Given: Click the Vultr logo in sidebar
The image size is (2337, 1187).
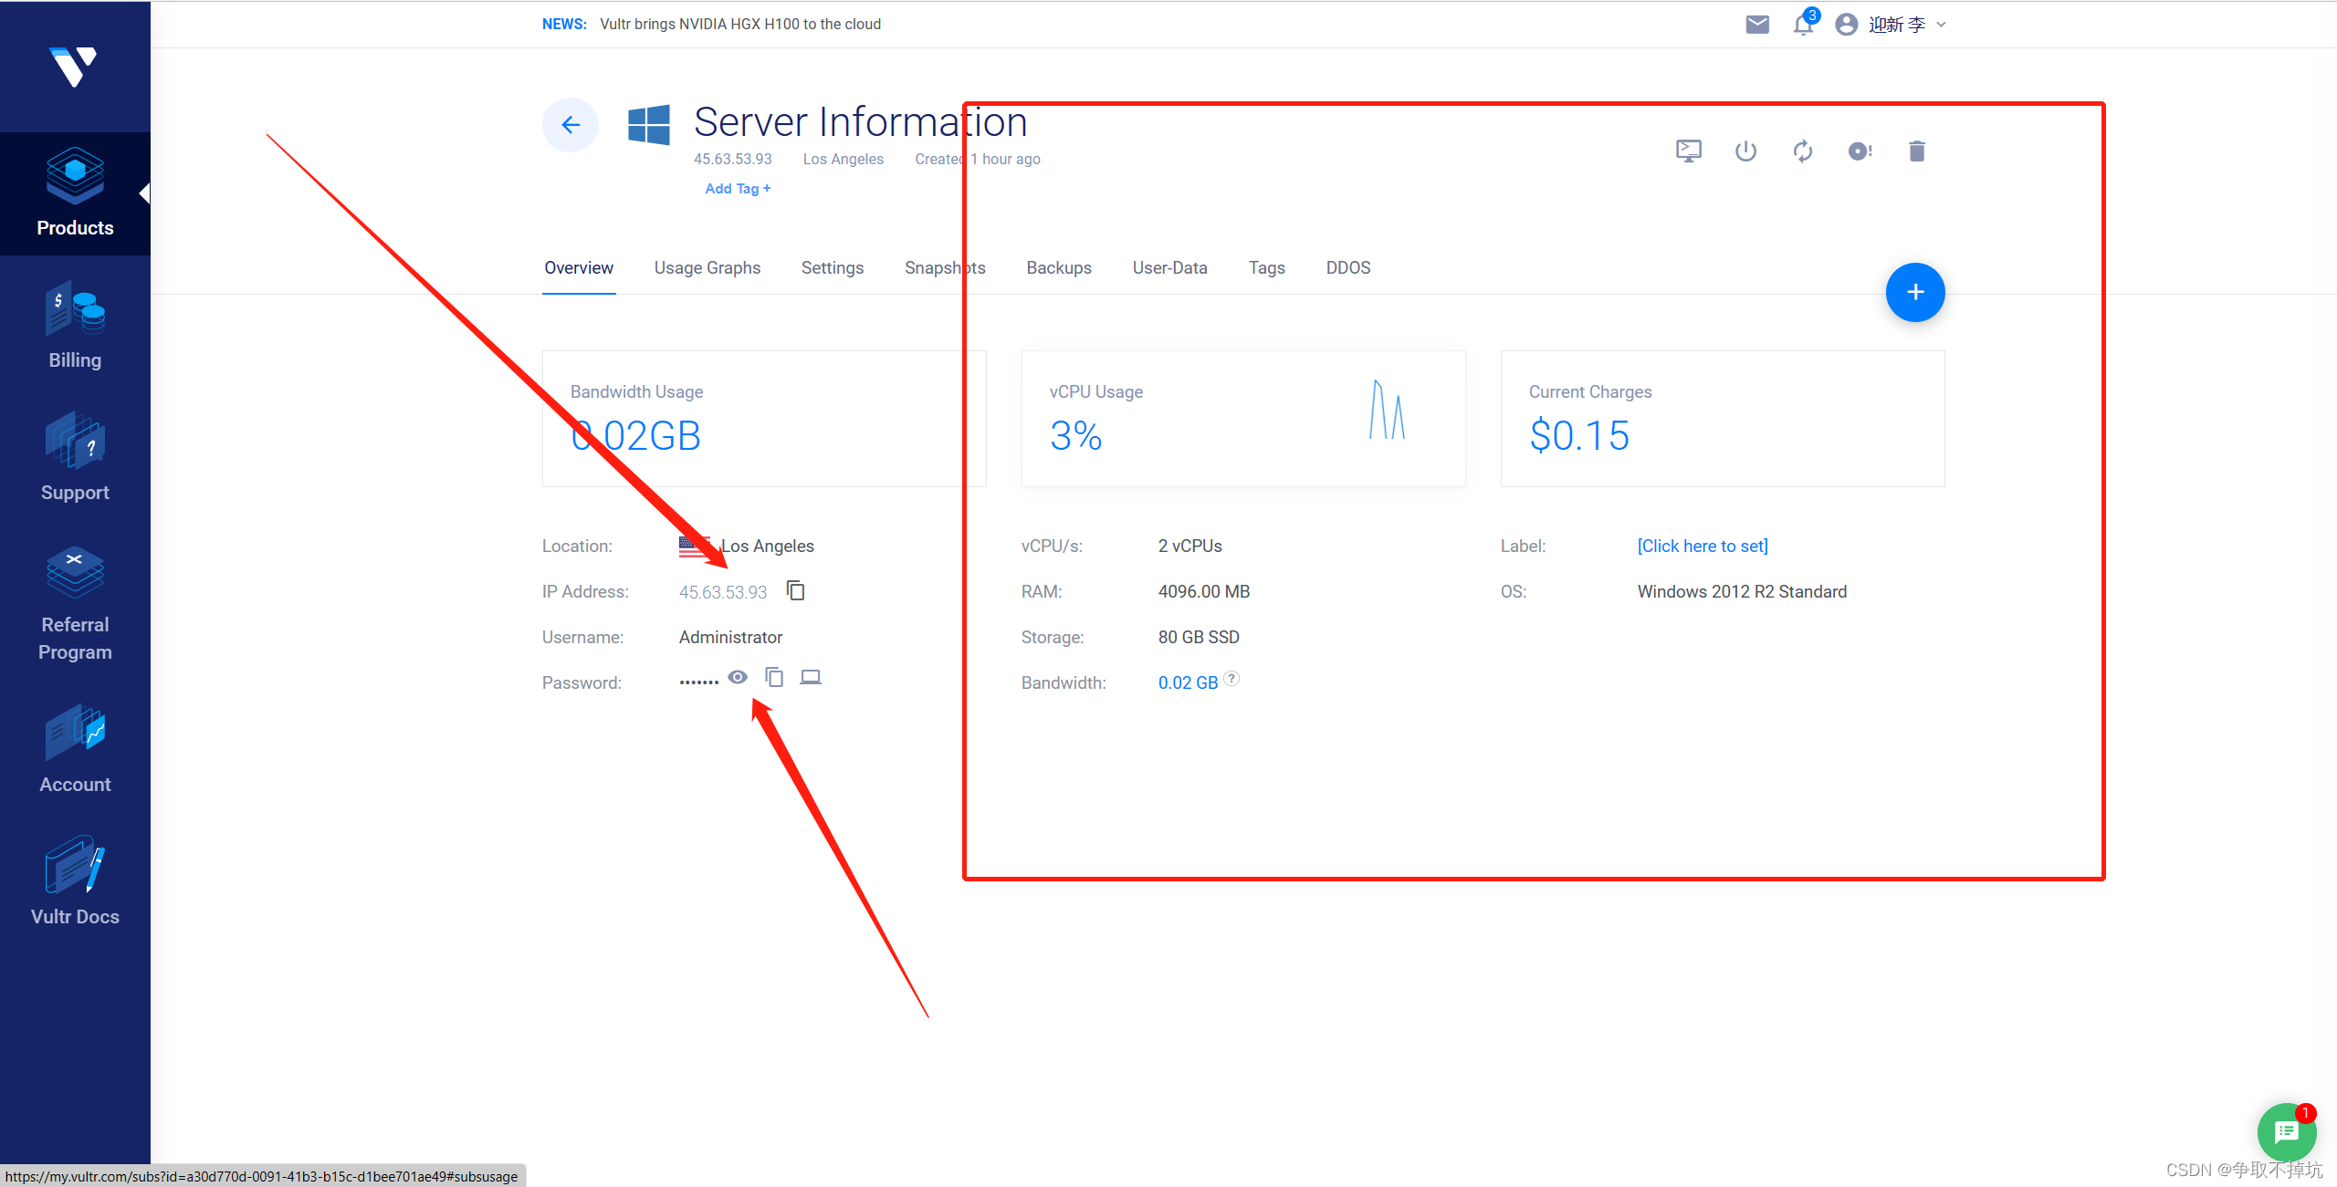Looking at the screenshot, I should (x=73, y=67).
